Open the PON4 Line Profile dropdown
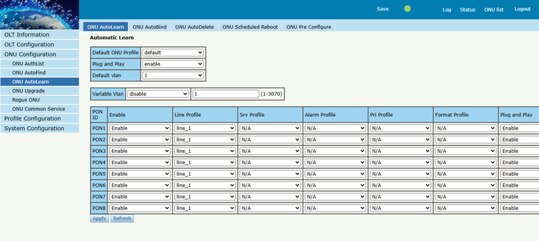The image size is (539, 241). pos(205,162)
